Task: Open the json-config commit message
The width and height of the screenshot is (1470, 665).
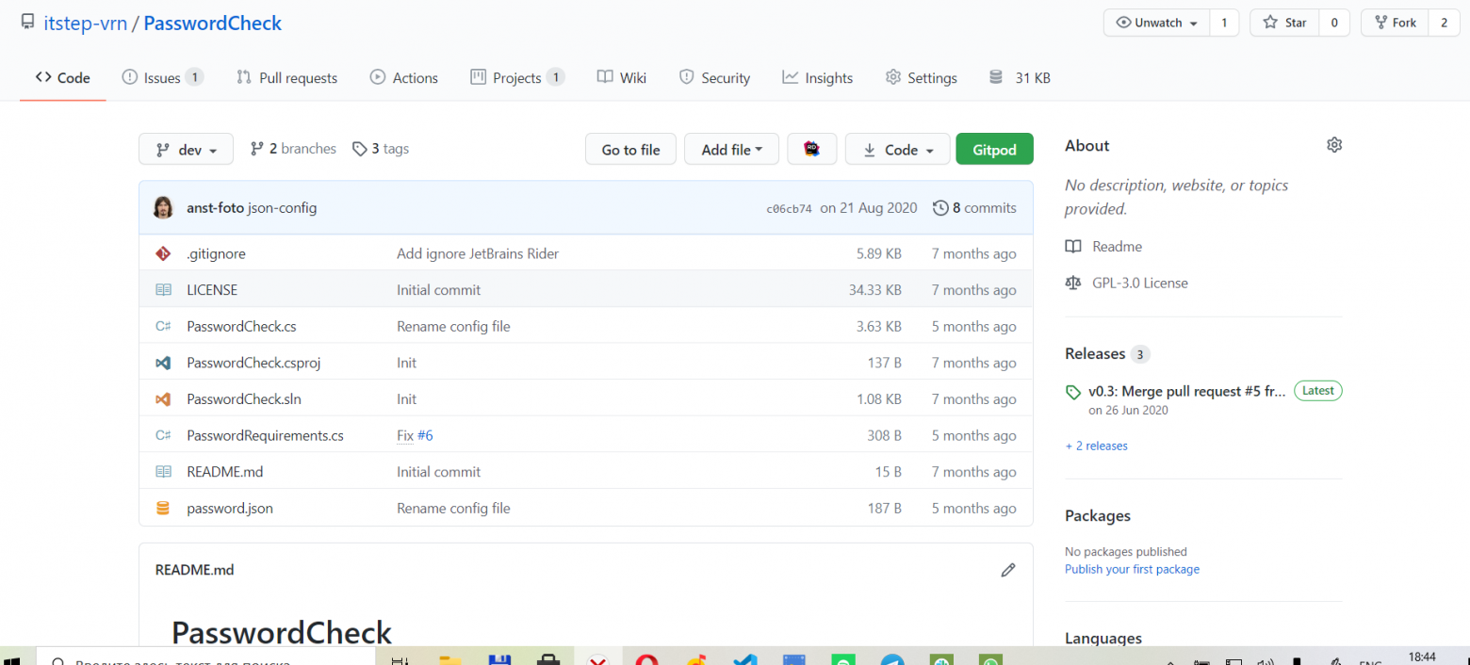Action: 283,208
